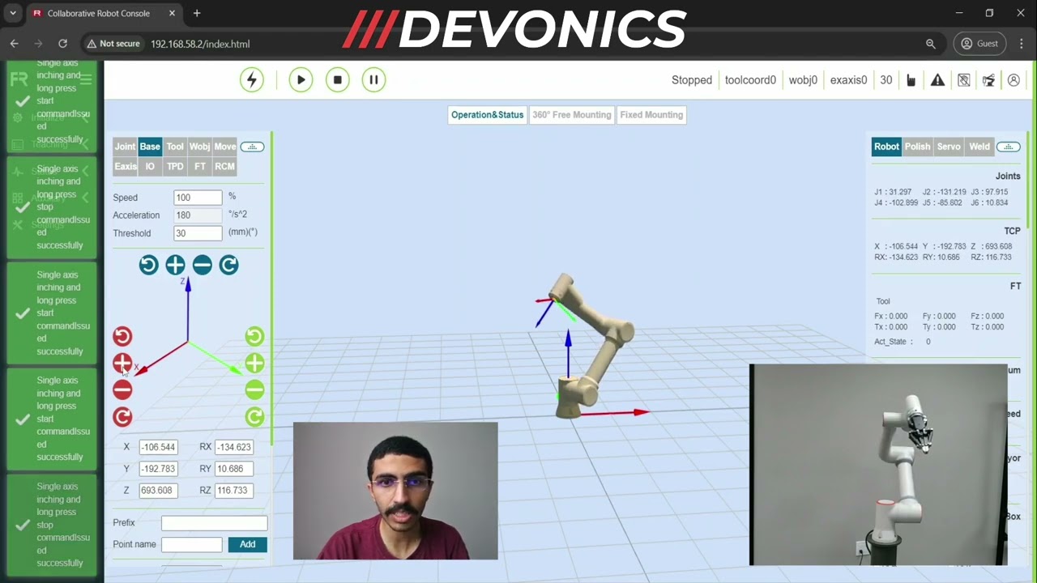The width and height of the screenshot is (1037, 583).
Task: Open the Eaxis tab
Action: pyautogui.click(x=125, y=166)
